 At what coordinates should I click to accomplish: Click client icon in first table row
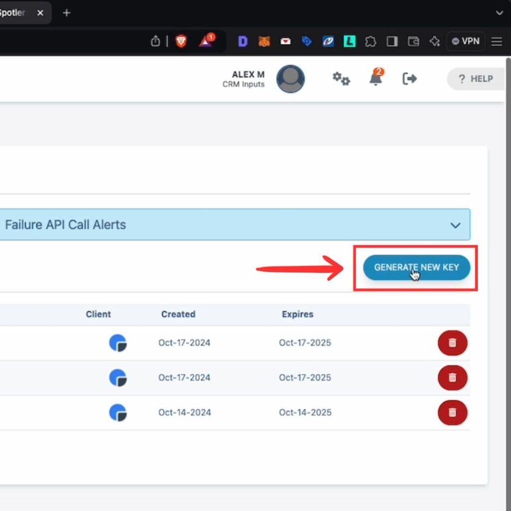[118, 343]
